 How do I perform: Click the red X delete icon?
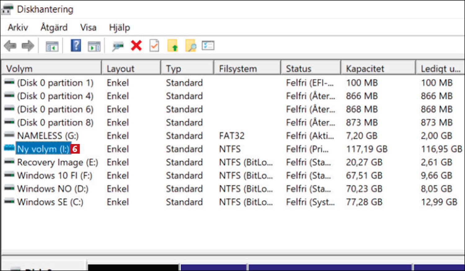[136, 46]
